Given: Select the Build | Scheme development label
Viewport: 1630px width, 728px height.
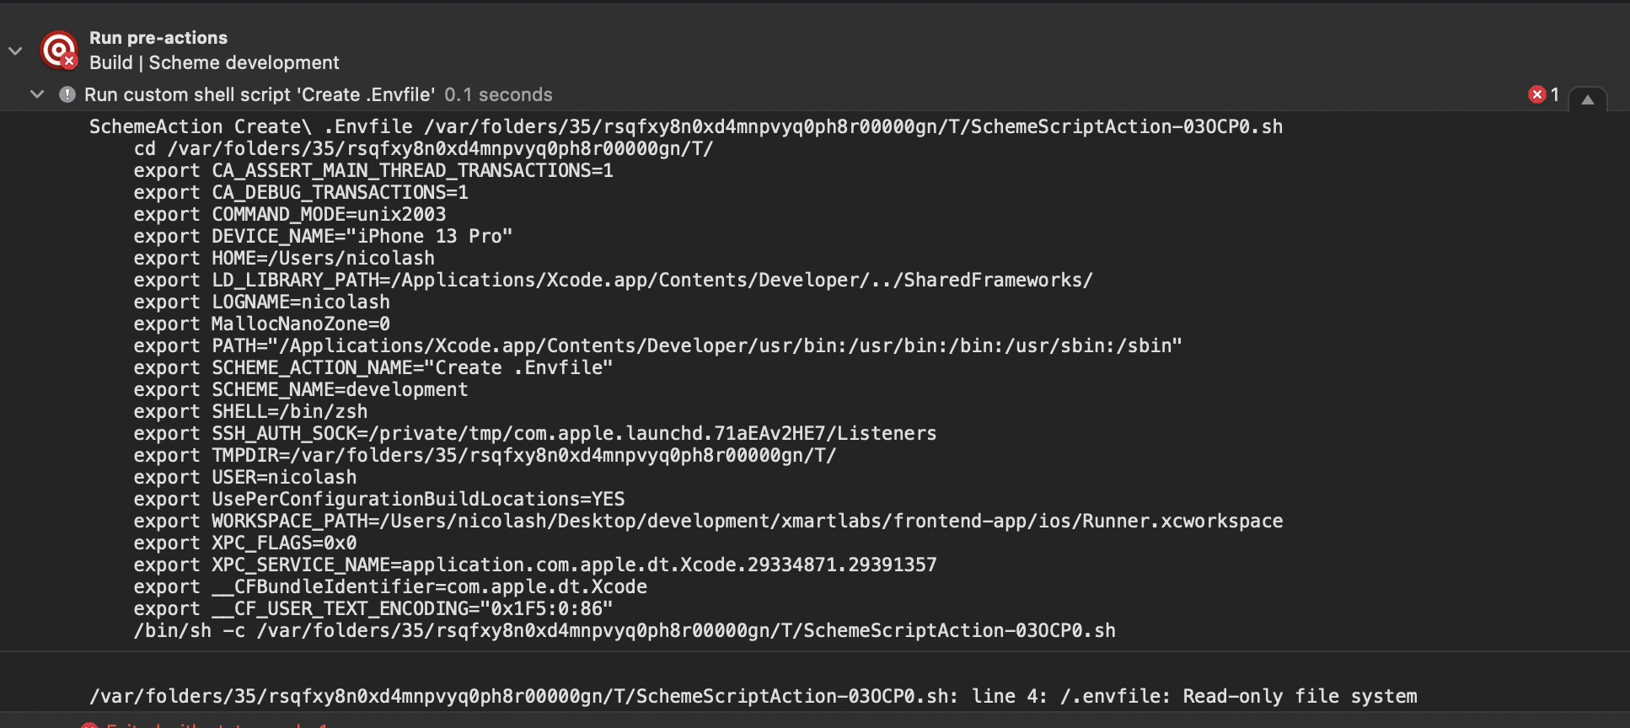Looking at the screenshot, I should pos(214,62).
